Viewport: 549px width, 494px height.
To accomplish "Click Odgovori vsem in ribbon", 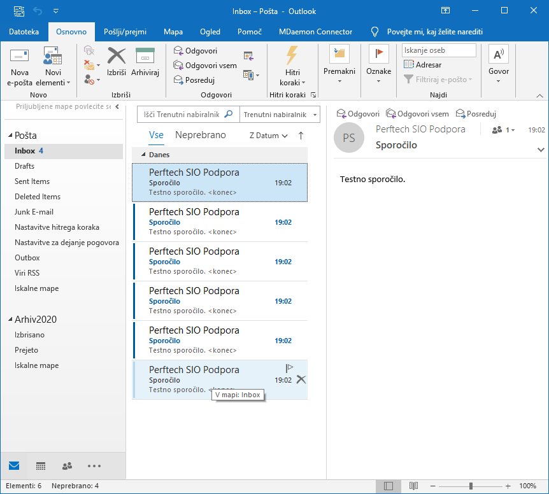I will (205, 66).
